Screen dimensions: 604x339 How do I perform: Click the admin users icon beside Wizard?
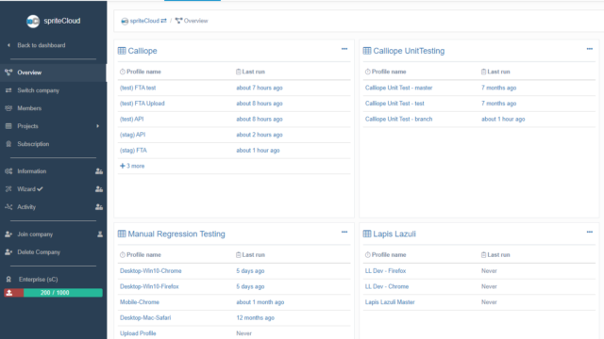(x=99, y=189)
